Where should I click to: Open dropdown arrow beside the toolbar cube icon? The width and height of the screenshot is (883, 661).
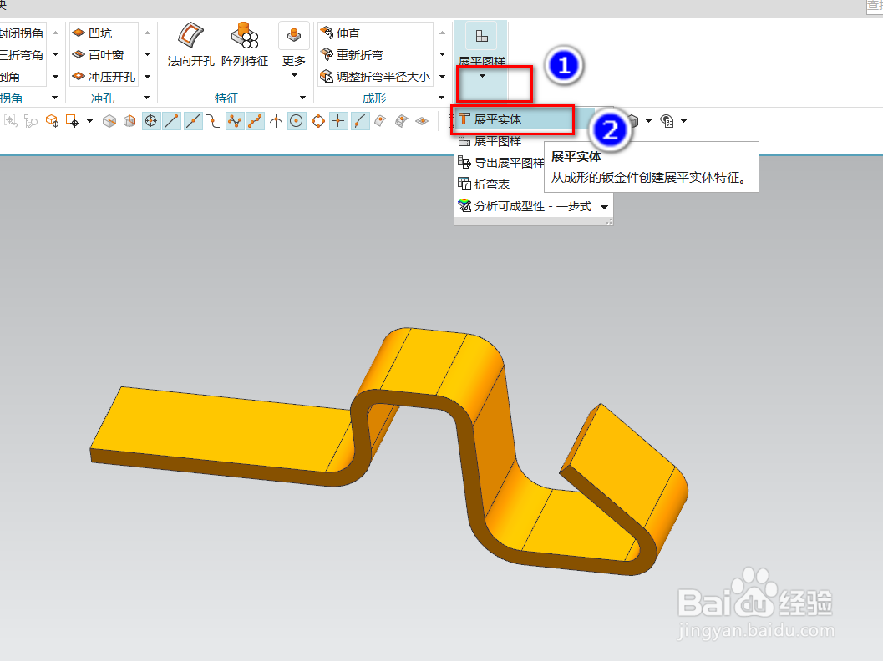pyautogui.click(x=648, y=121)
